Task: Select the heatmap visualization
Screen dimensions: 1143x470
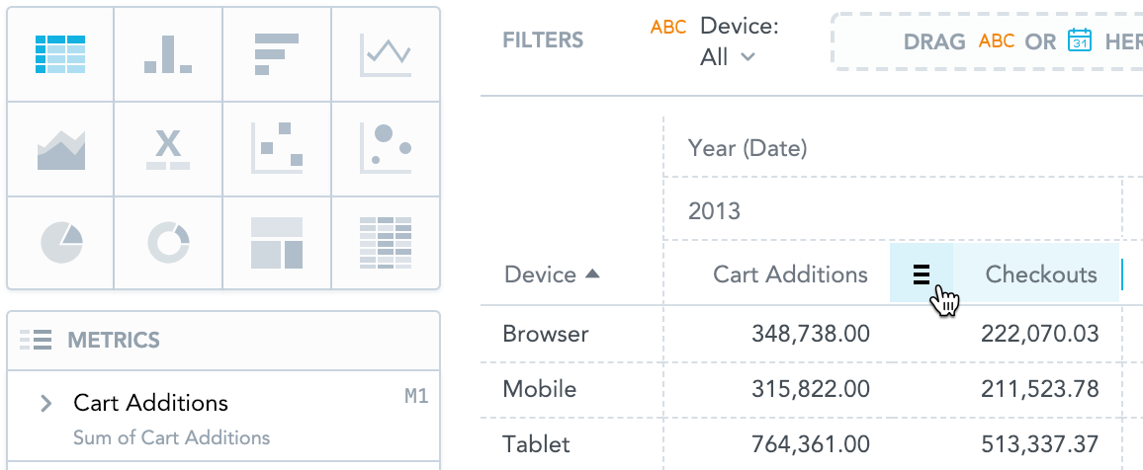Action: 386,242
